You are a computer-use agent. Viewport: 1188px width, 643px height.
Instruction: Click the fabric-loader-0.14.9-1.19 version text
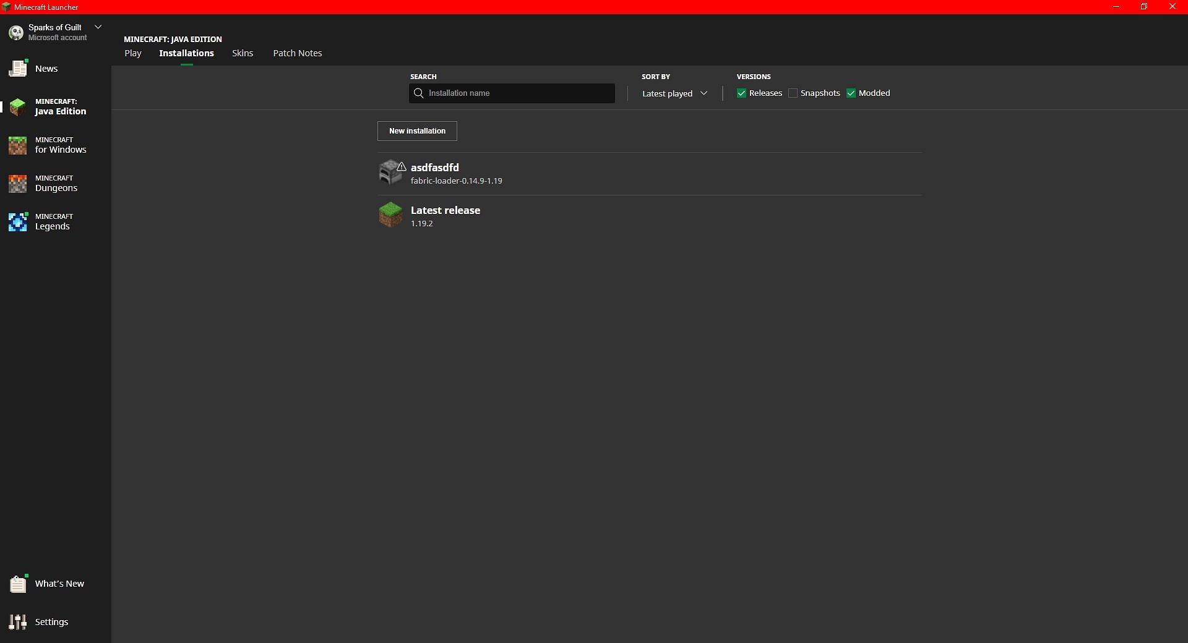point(457,181)
